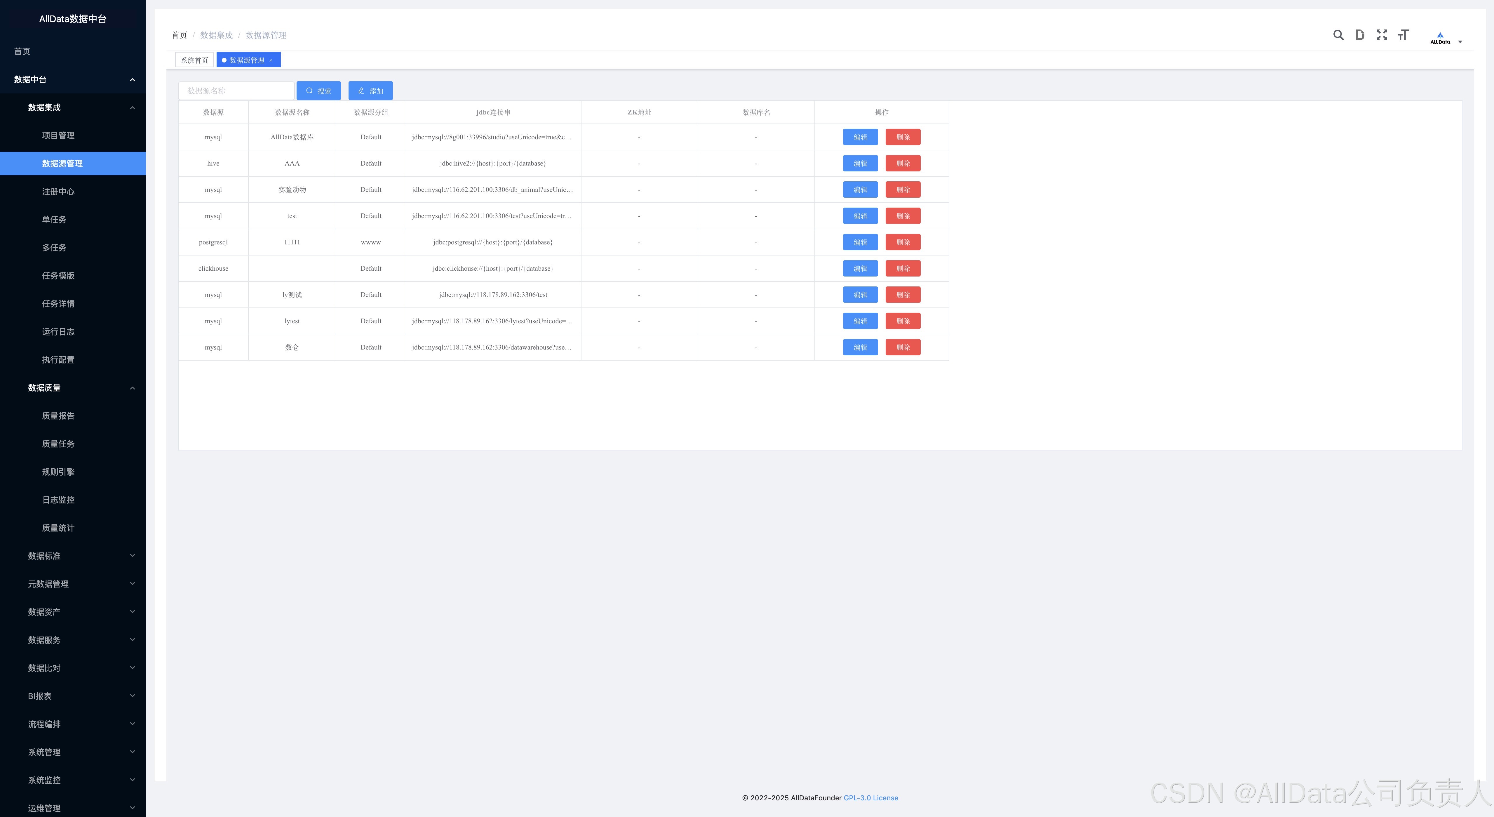Click the header search magnifier icon
1494x817 pixels.
click(1338, 35)
